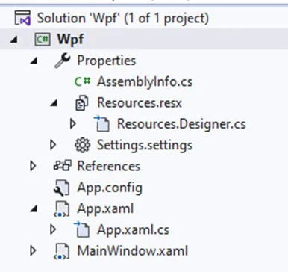Viewport: 288px width, 272px height.
Task: Click the gear icon for Settings.settings
Action: pos(82,145)
